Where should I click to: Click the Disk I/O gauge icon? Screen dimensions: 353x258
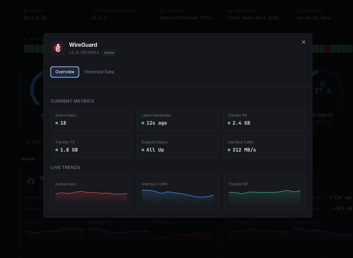pyautogui.click(x=323, y=83)
